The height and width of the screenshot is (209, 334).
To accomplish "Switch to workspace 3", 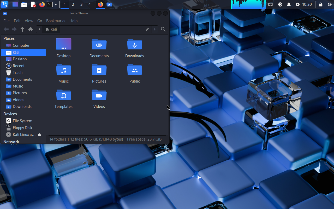I will click(81, 4).
